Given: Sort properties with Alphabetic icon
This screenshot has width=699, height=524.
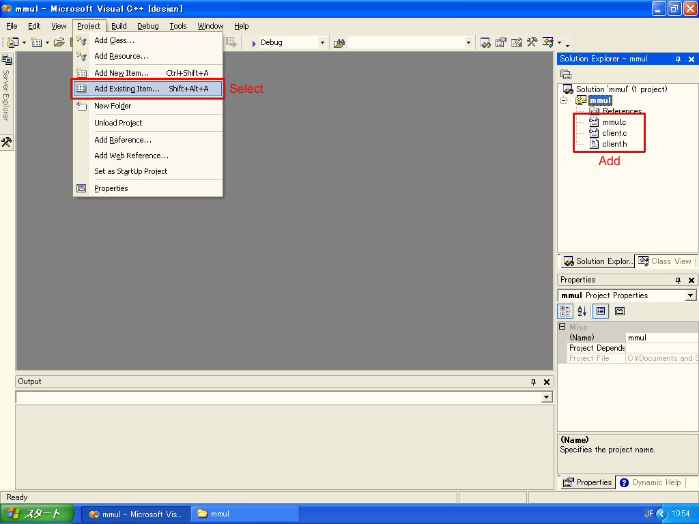Looking at the screenshot, I should click(x=582, y=311).
